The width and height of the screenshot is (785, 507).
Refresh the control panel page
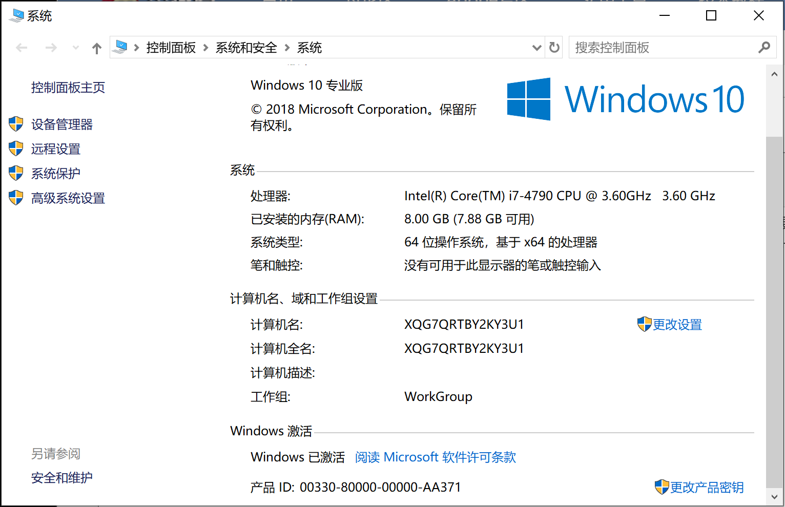554,48
